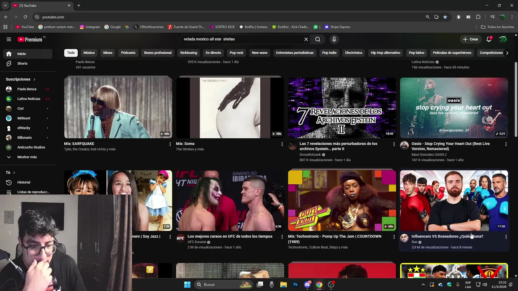The height and width of the screenshot is (291, 518).
Task: Run search with magnifier button
Action: (x=318, y=39)
